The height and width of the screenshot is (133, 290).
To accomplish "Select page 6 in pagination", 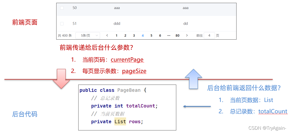I will [160, 36].
